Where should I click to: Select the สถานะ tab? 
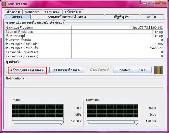pos(17,17)
